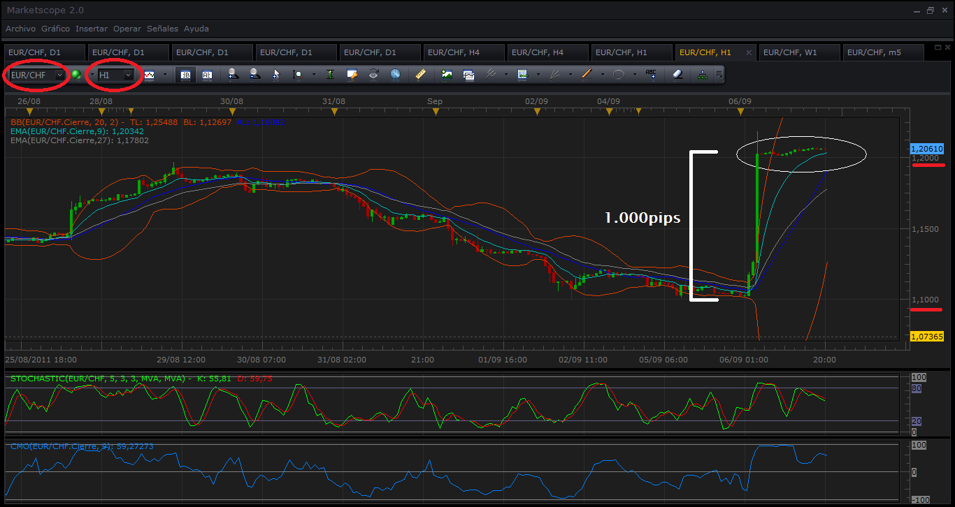The height and width of the screenshot is (507, 955).
Task: Click the green connection status ball
Action: click(x=76, y=75)
